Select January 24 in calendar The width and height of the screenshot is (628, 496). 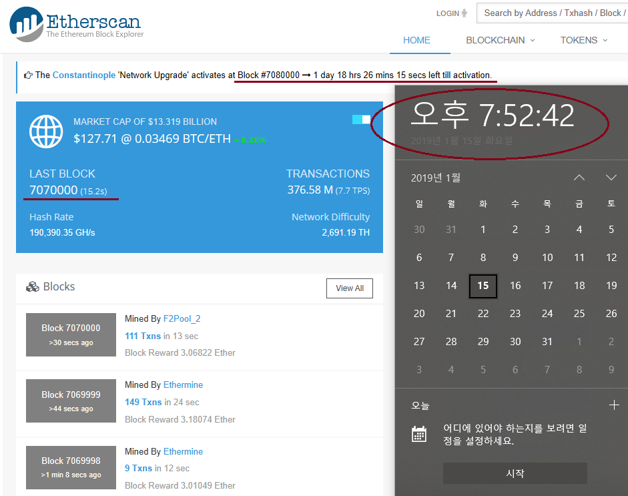(x=547, y=314)
